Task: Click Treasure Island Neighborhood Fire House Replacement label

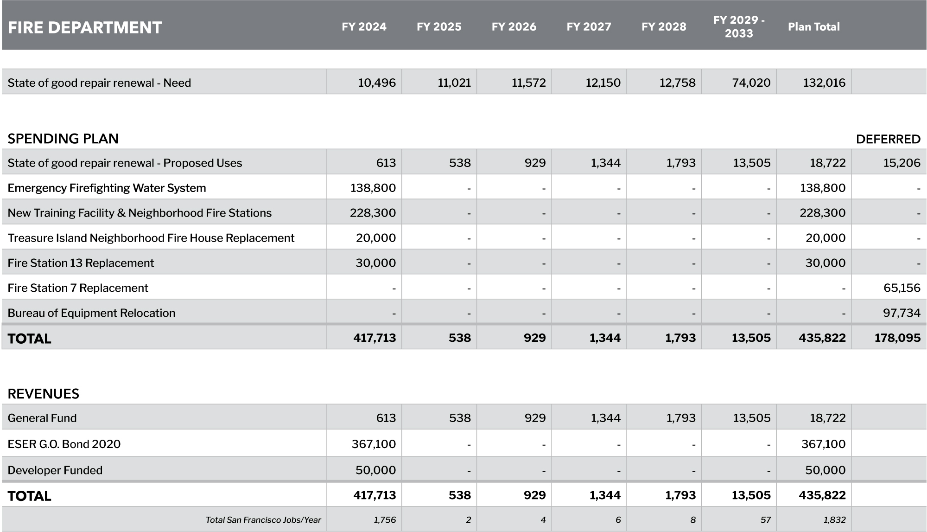Action: 151,238
